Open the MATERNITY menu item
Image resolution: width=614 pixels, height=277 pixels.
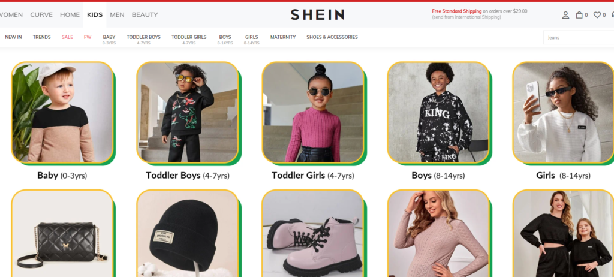(283, 37)
